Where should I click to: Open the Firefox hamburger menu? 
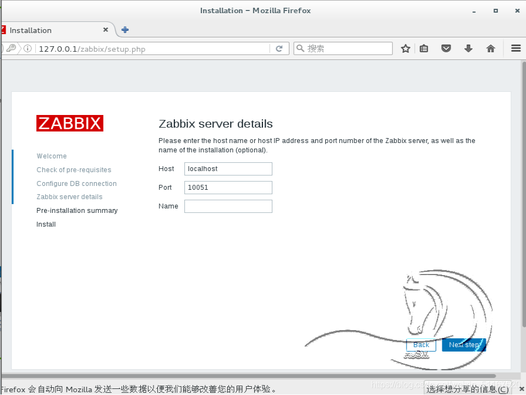pyautogui.click(x=516, y=48)
